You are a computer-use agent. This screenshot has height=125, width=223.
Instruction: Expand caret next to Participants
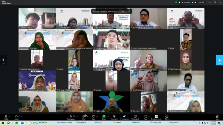(77, 116)
